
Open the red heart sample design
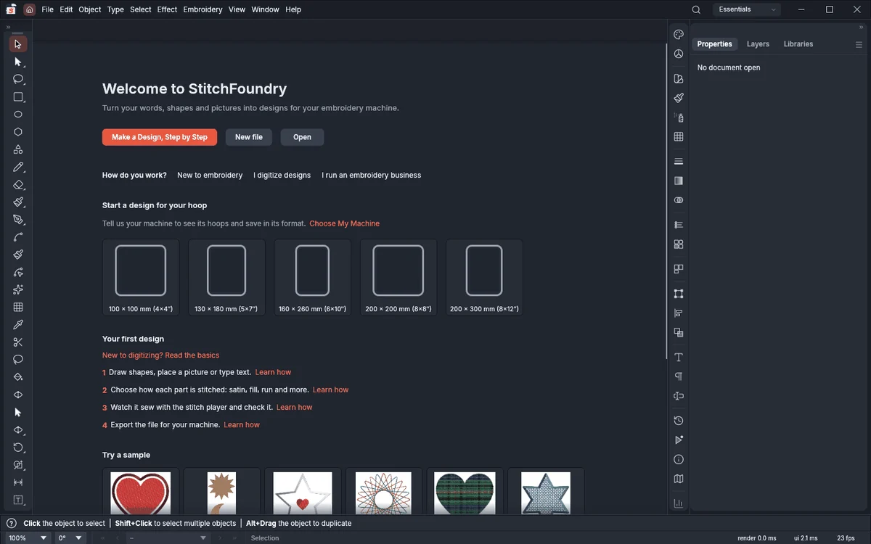point(141,492)
